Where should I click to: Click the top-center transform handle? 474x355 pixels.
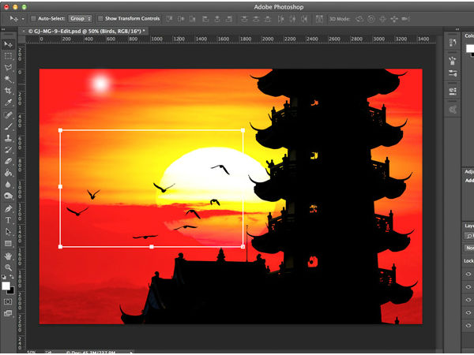[x=152, y=130]
